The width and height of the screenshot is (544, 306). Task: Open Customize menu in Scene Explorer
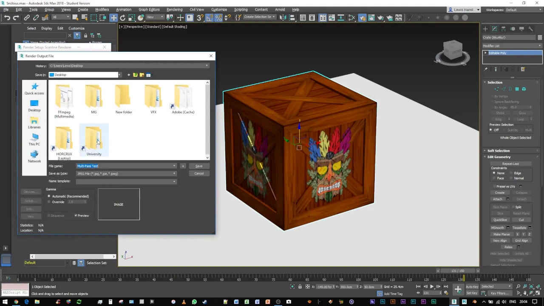[x=76, y=28]
